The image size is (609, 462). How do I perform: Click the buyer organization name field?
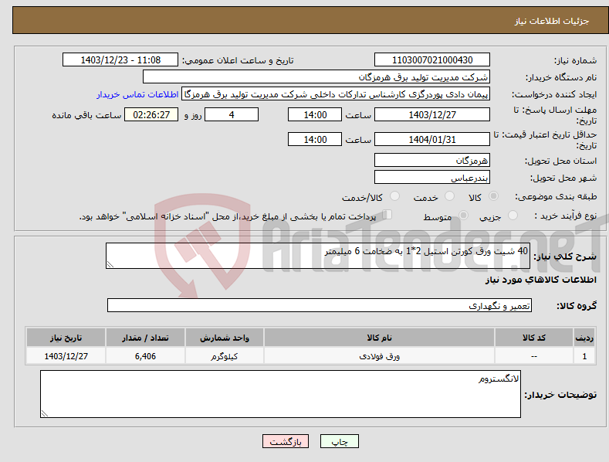tap(316, 76)
